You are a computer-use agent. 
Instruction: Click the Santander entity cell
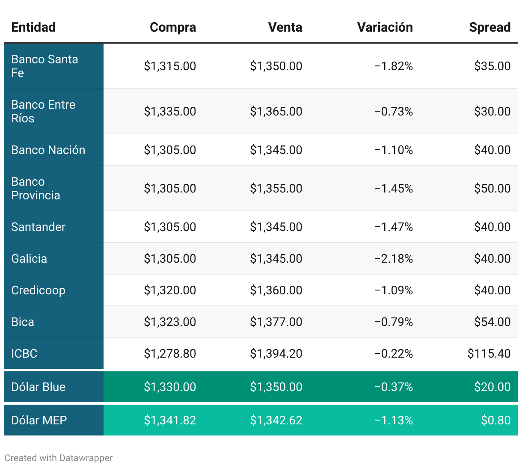(39, 227)
